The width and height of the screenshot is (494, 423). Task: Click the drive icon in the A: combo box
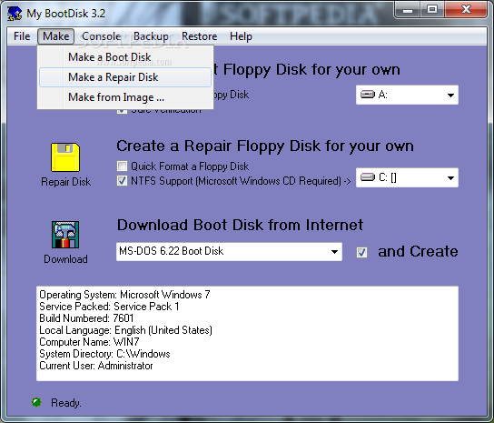[x=368, y=95]
